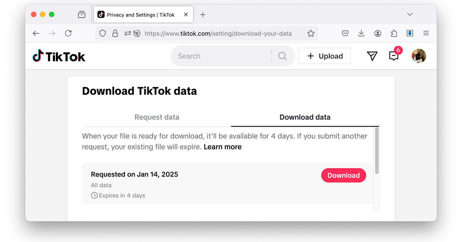462x242 pixels.
Task: Click the search magnifier icon
Action: [x=282, y=56]
